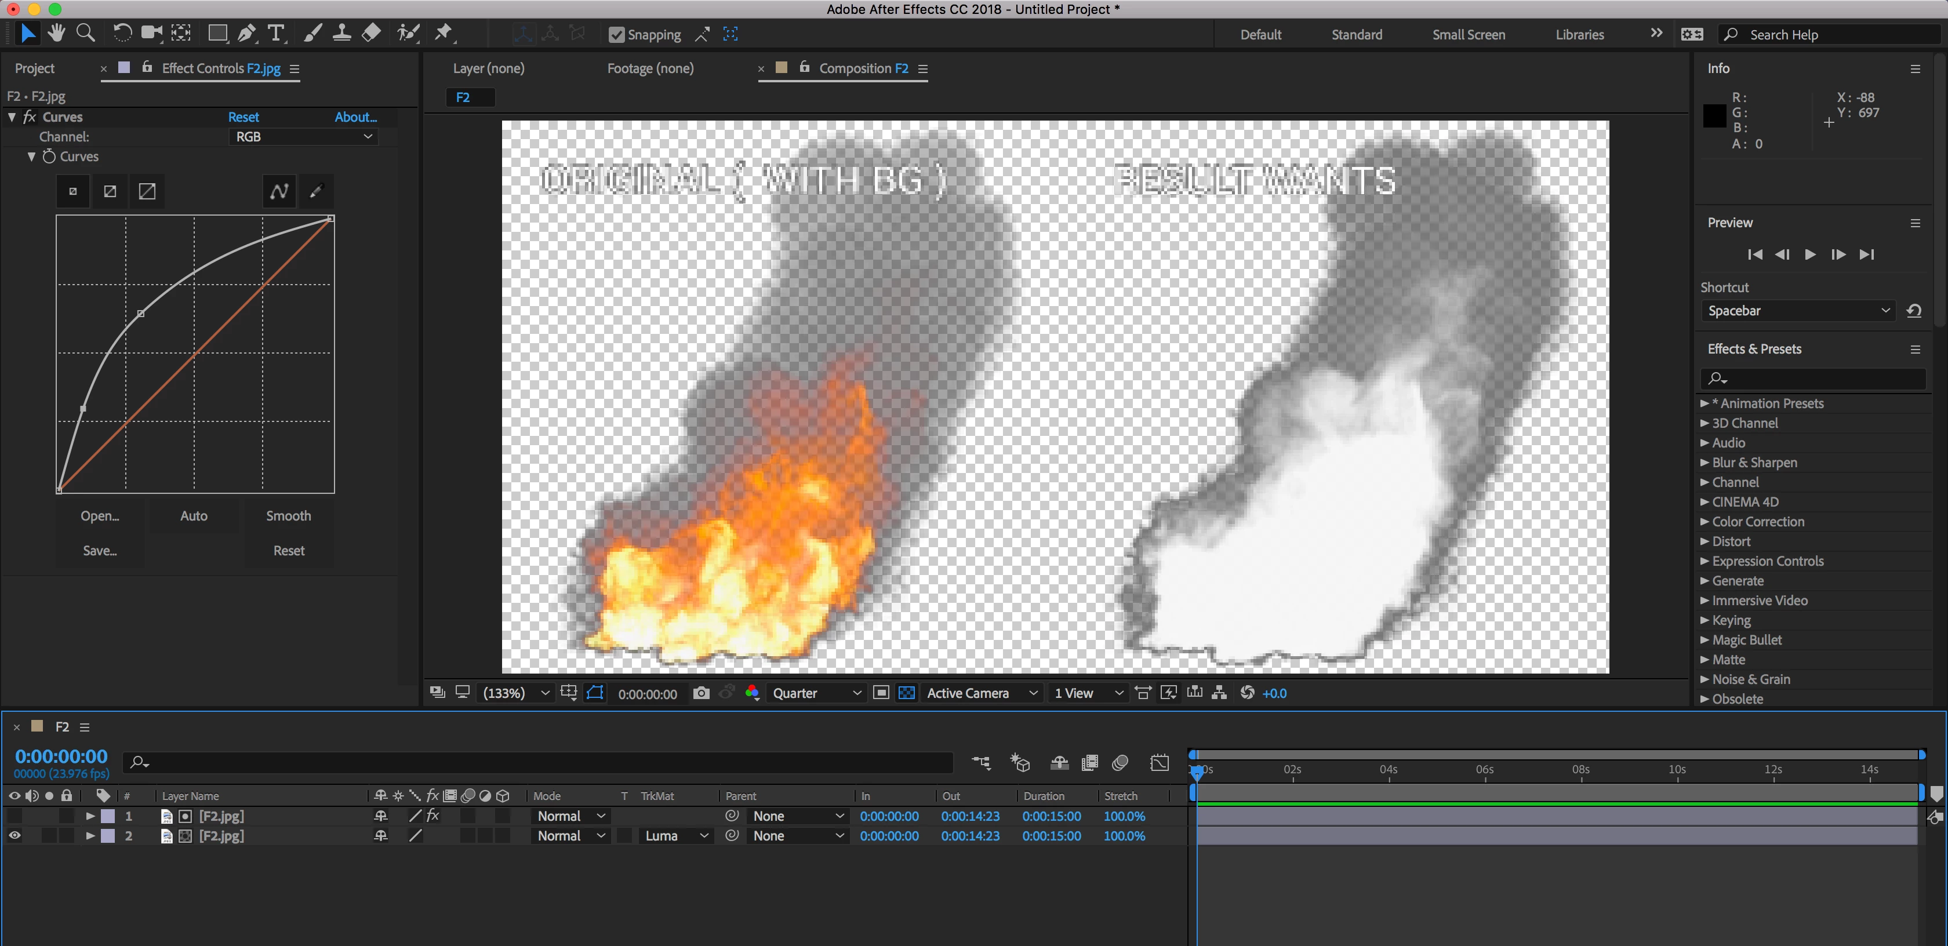Hide layer 2 F2.jpg visibility eye
1948x946 pixels.
[x=14, y=836]
